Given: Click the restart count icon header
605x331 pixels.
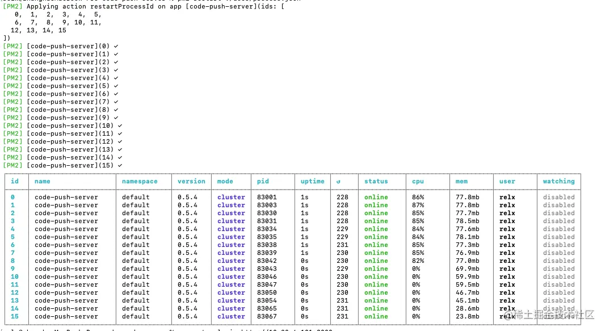Looking at the screenshot, I should pos(338,182).
